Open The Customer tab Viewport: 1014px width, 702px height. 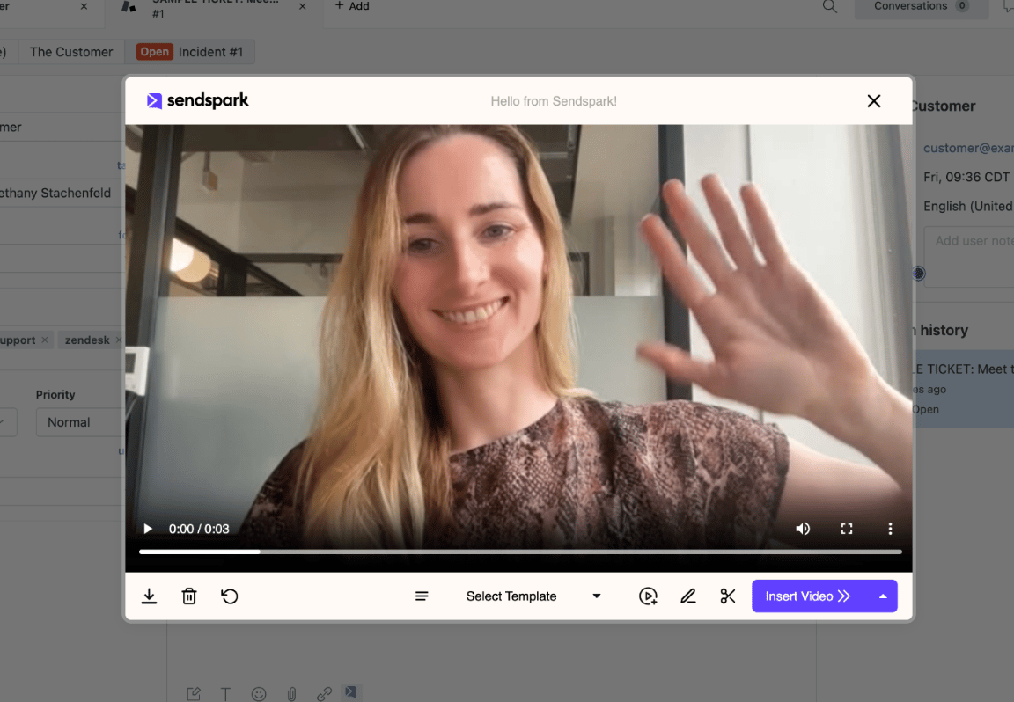point(71,52)
